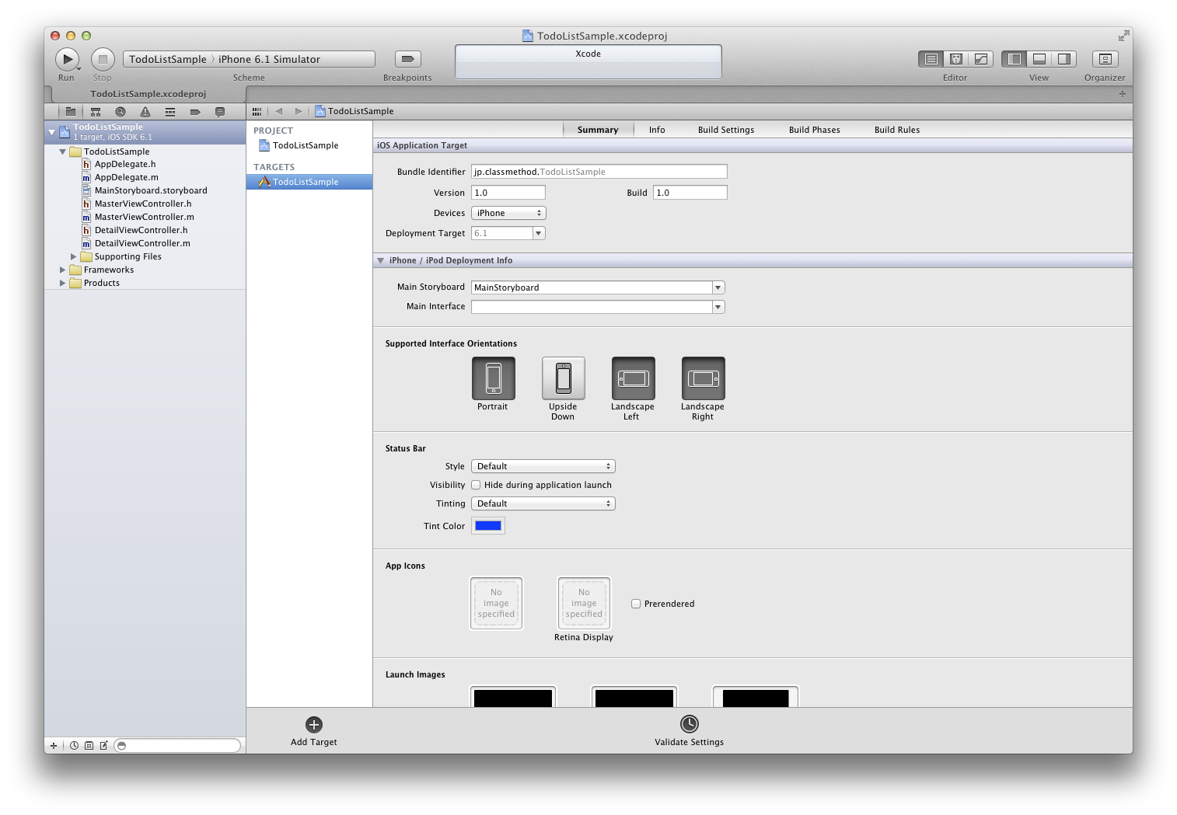This screenshot has width=1177, height=815.
Task: Switch to the Build Phases tab
Action: 815,130
